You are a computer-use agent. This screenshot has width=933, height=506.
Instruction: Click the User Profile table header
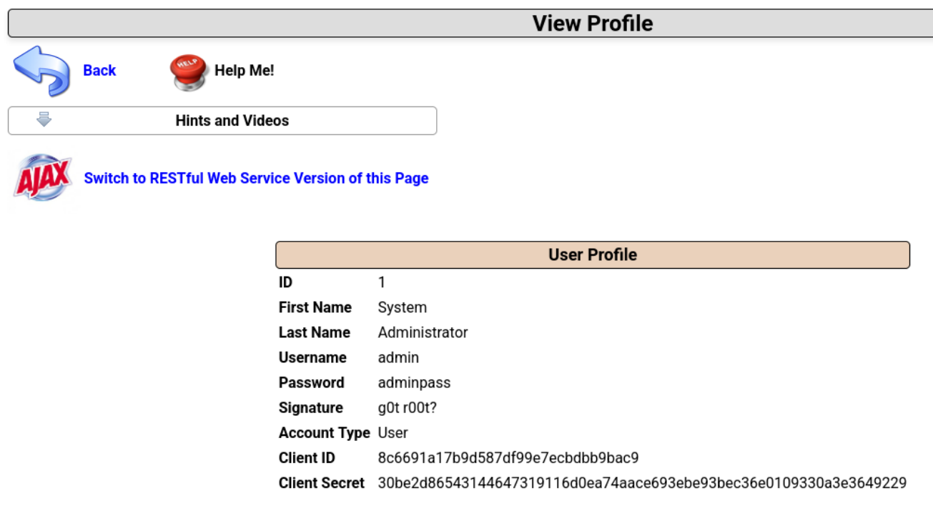tap(592, 254)
